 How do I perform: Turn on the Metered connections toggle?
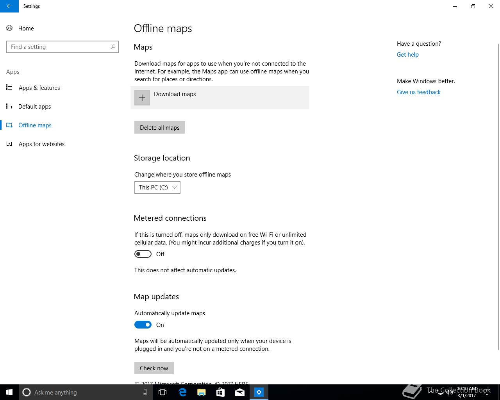click(143, 254)
